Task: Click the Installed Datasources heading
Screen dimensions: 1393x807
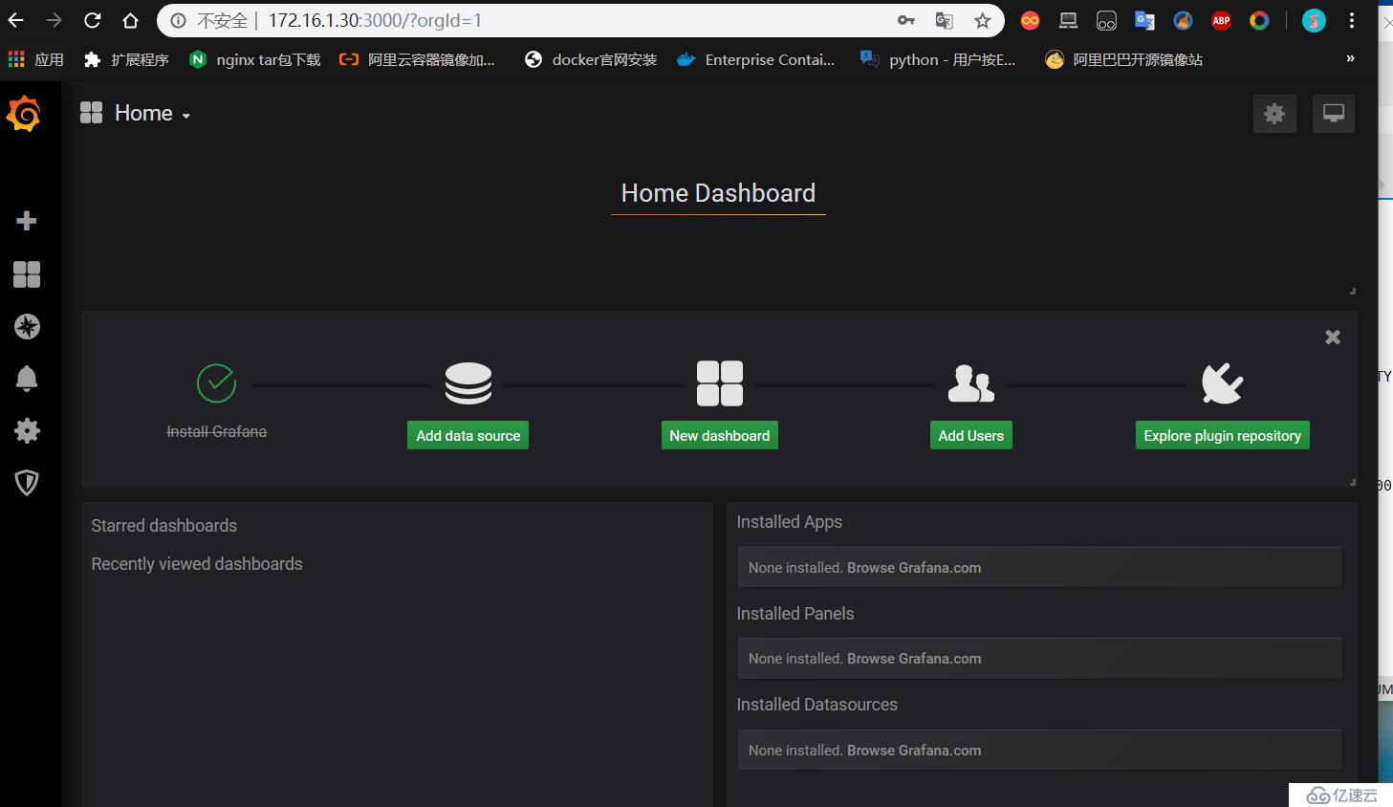Action: point(817,705)
